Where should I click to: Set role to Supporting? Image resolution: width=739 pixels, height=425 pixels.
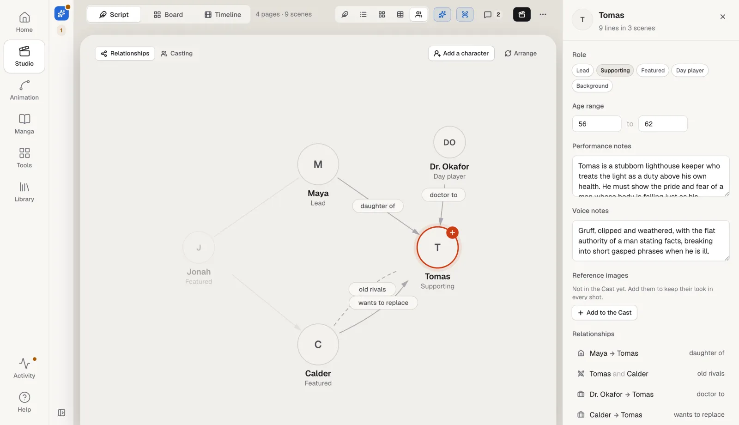point(615,70)
